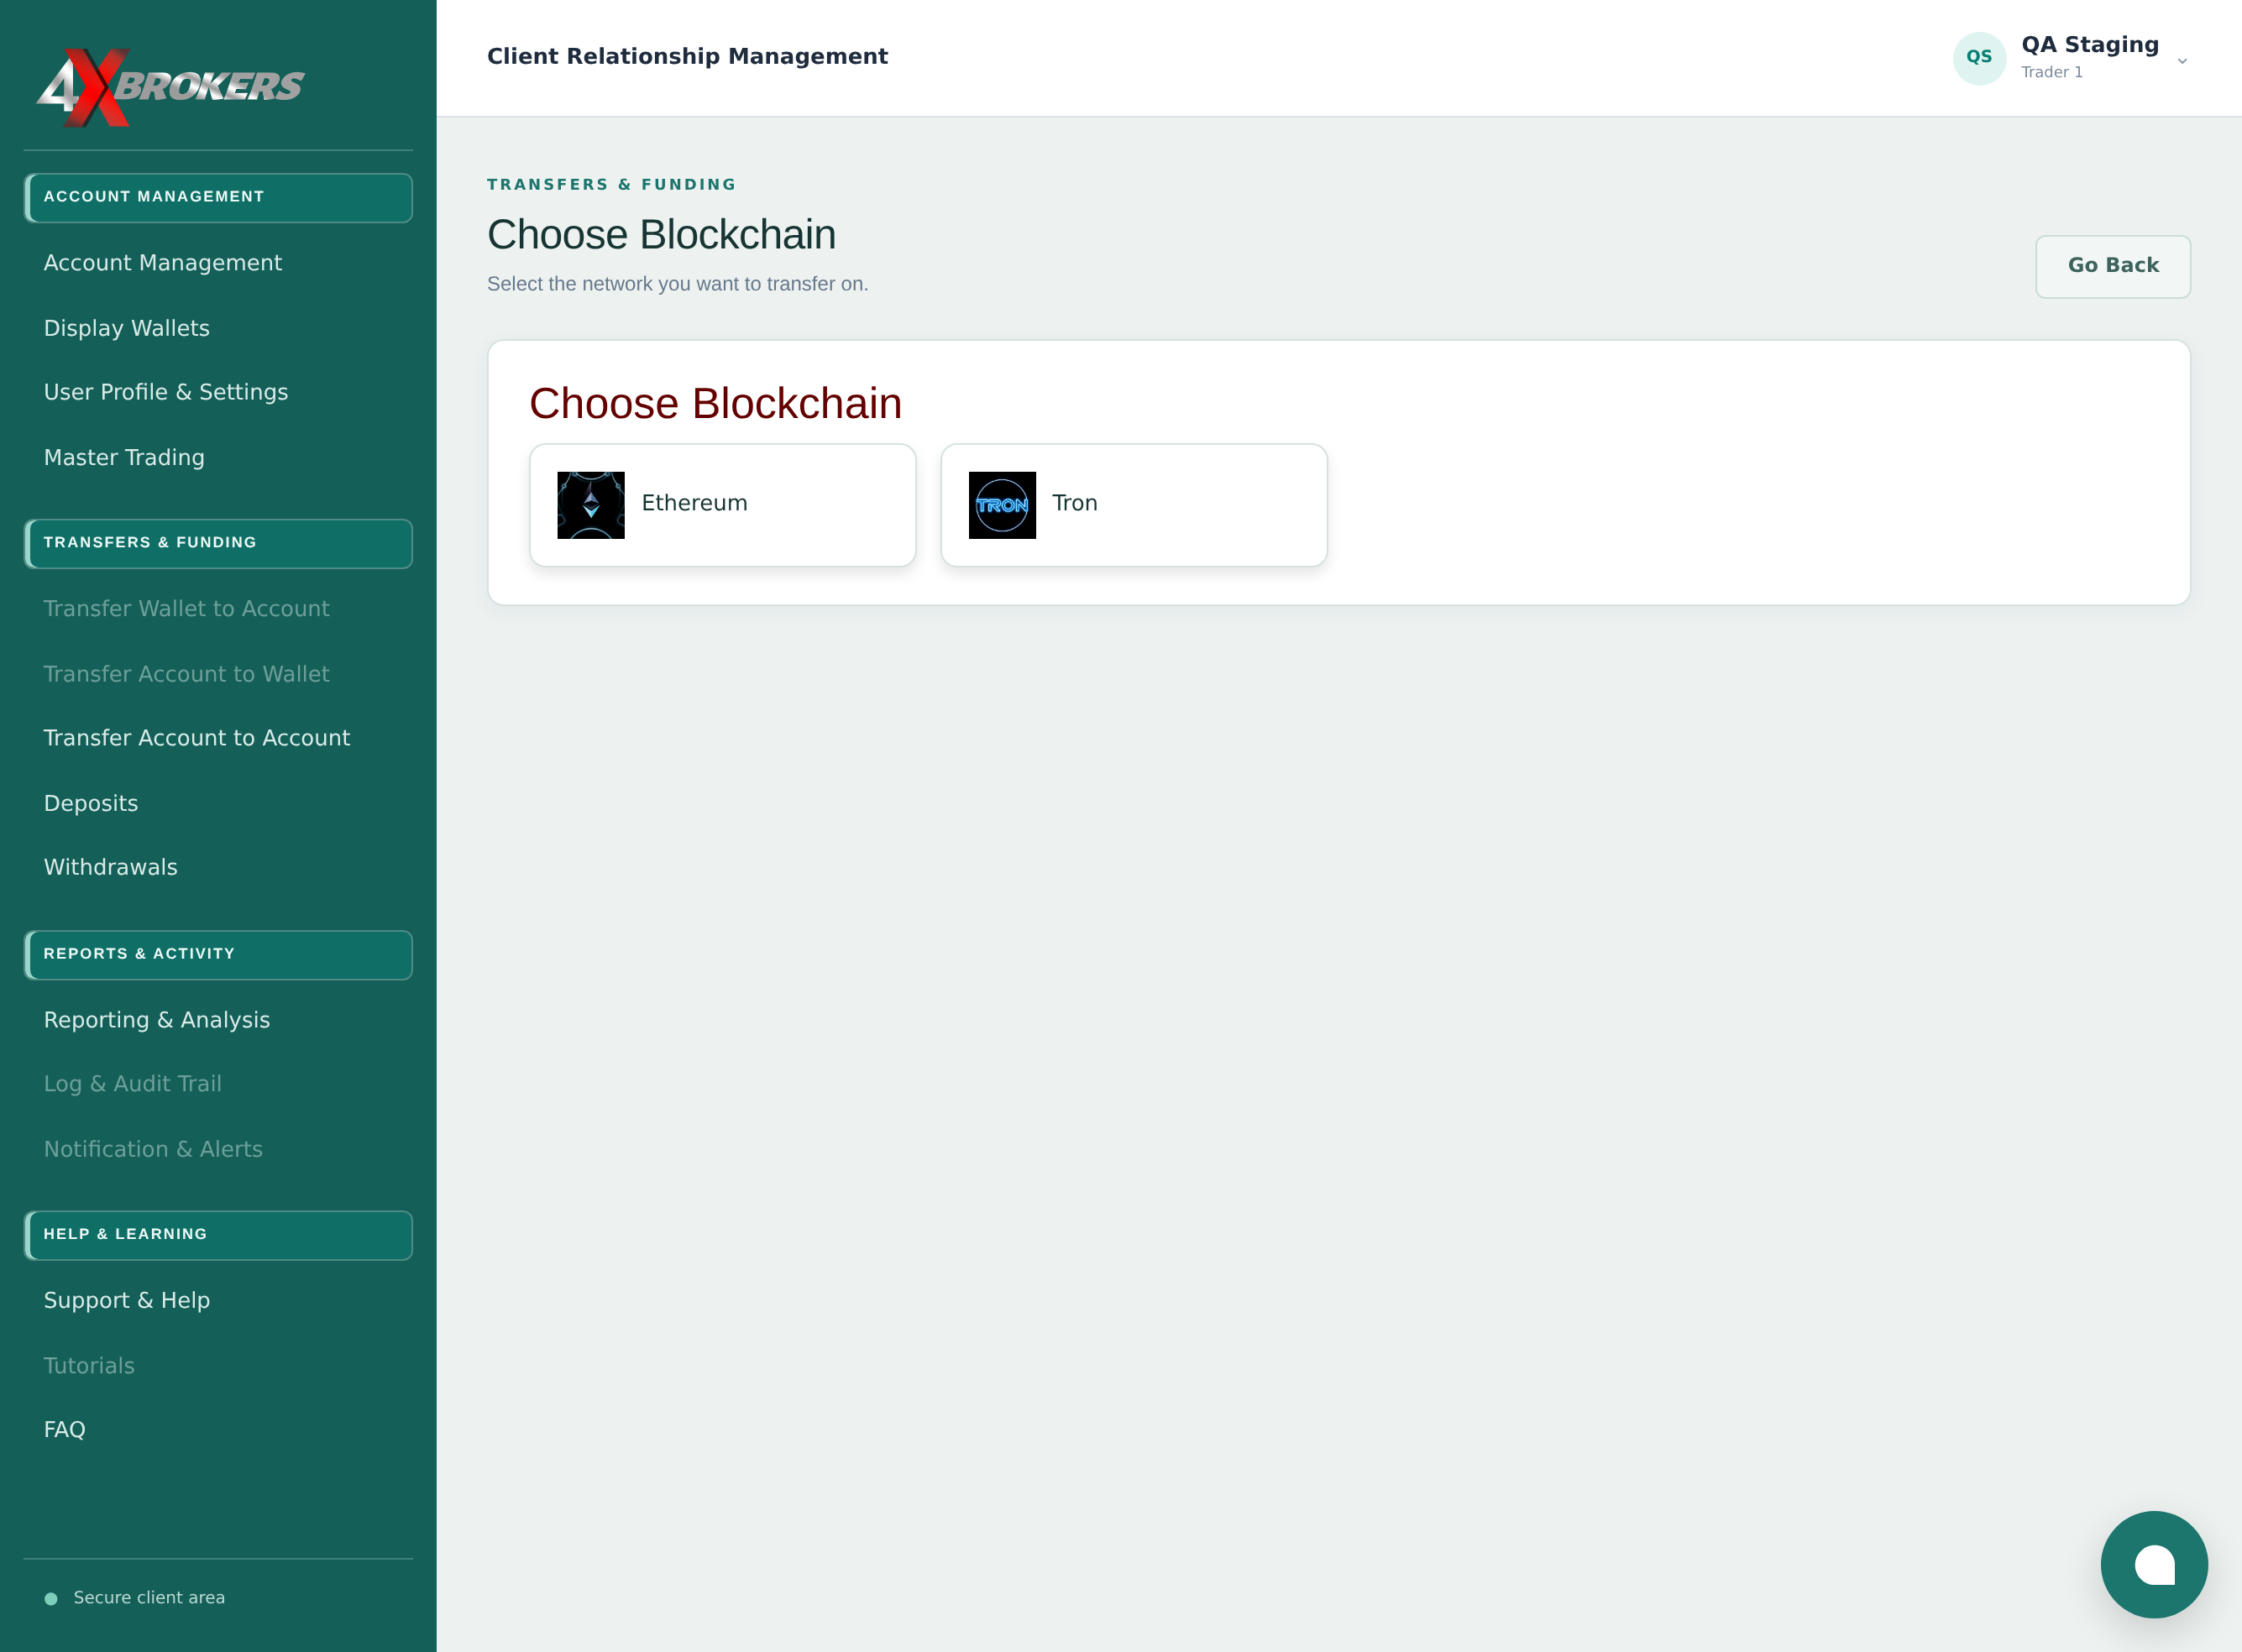
Task: Click the 4X Brokers logo
Action: click(x=170, y=87)
